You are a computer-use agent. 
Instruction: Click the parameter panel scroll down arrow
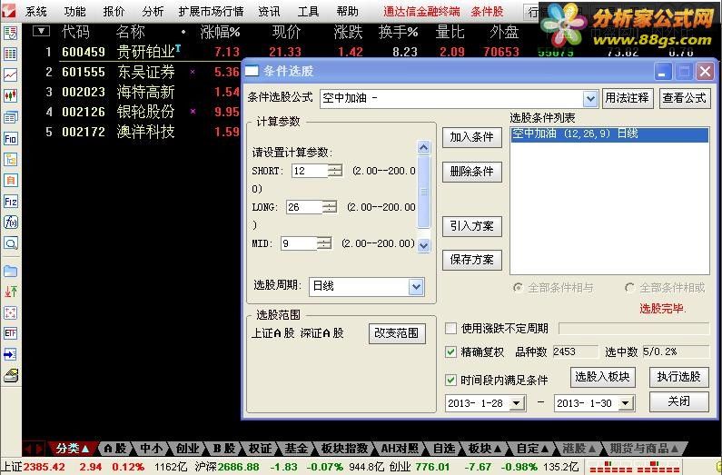423,245
